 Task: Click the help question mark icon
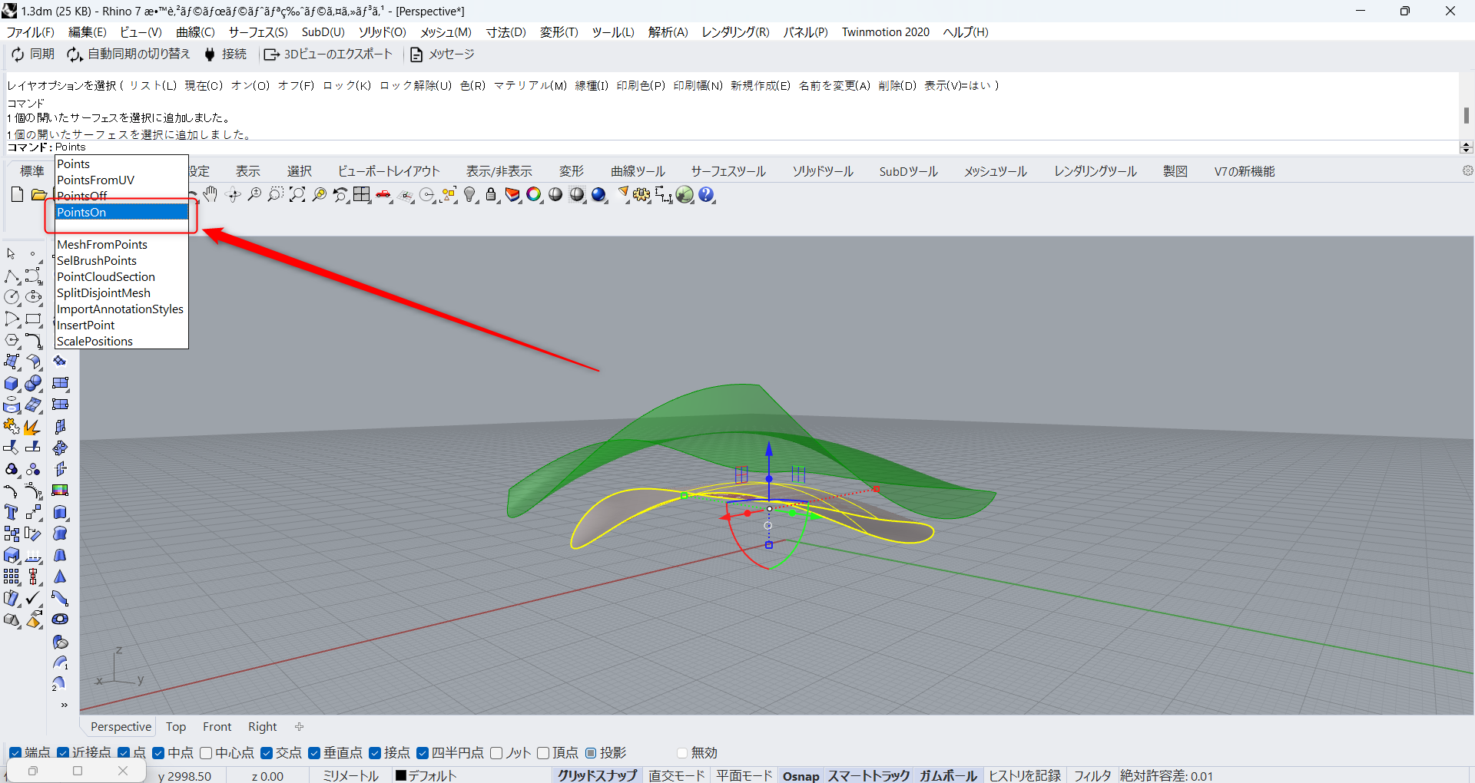[706, 194]
